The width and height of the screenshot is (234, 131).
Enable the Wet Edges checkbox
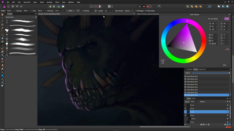(136, 11)
